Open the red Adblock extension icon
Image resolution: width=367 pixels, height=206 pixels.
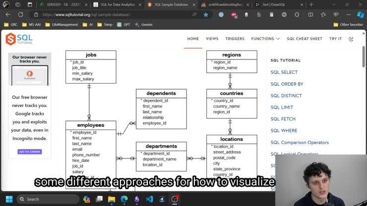[234, 15]
